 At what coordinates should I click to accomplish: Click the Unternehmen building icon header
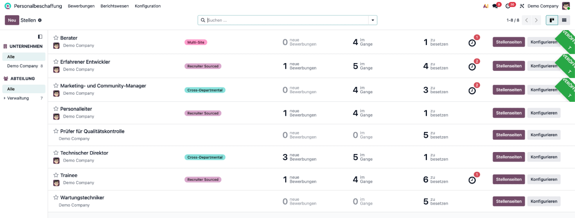click(x=5, y=46)
